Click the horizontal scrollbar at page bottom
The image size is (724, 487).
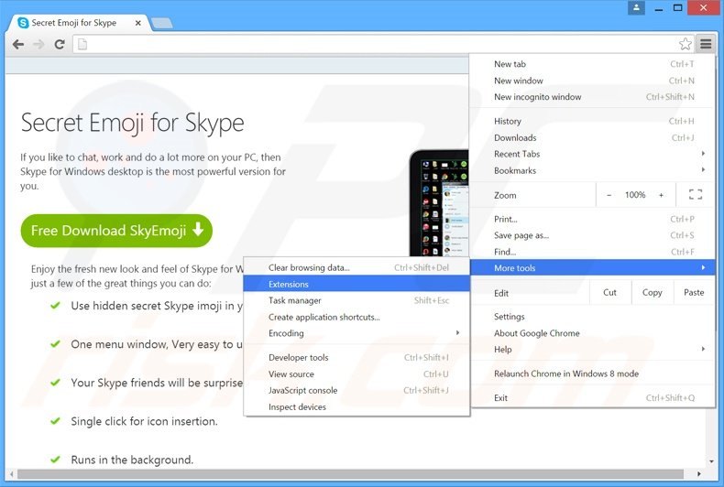click(x=350, y=474)
